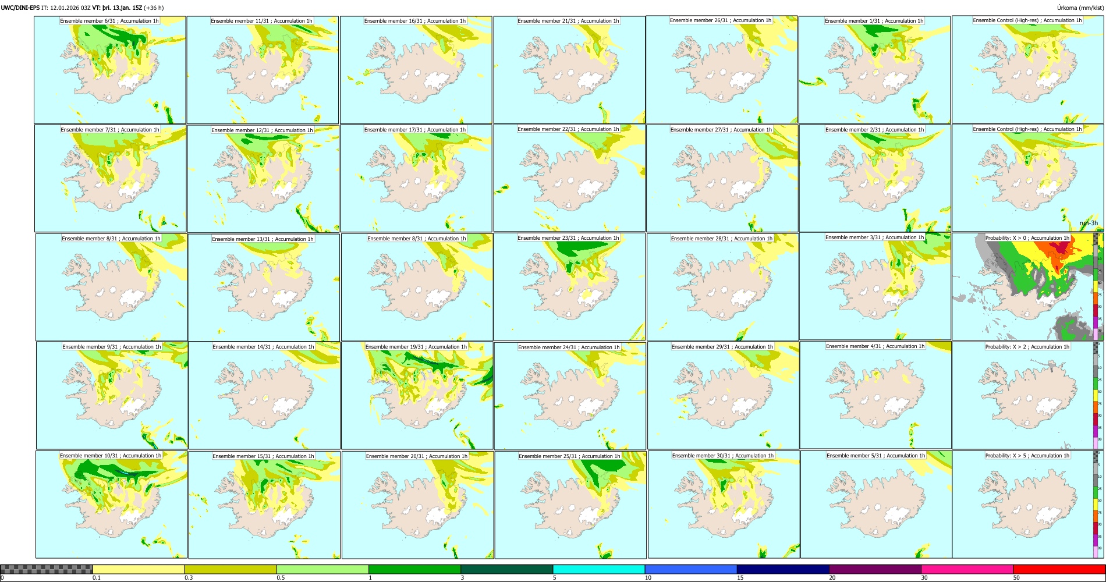
Task: Pick the bright blue 10–15 legend swatch
Action: pyautogui.click(x=691, y=569)
